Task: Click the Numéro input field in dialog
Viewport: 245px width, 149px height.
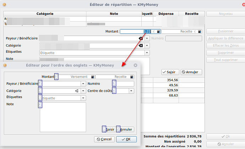Action: click(125, 84)
